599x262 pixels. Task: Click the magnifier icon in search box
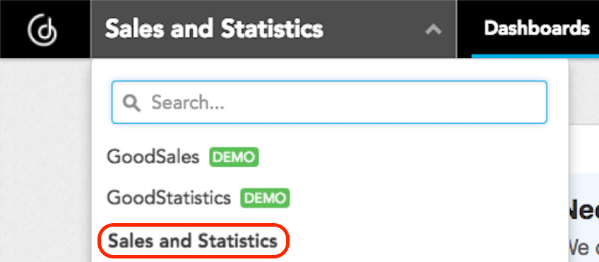pos(131,102)
